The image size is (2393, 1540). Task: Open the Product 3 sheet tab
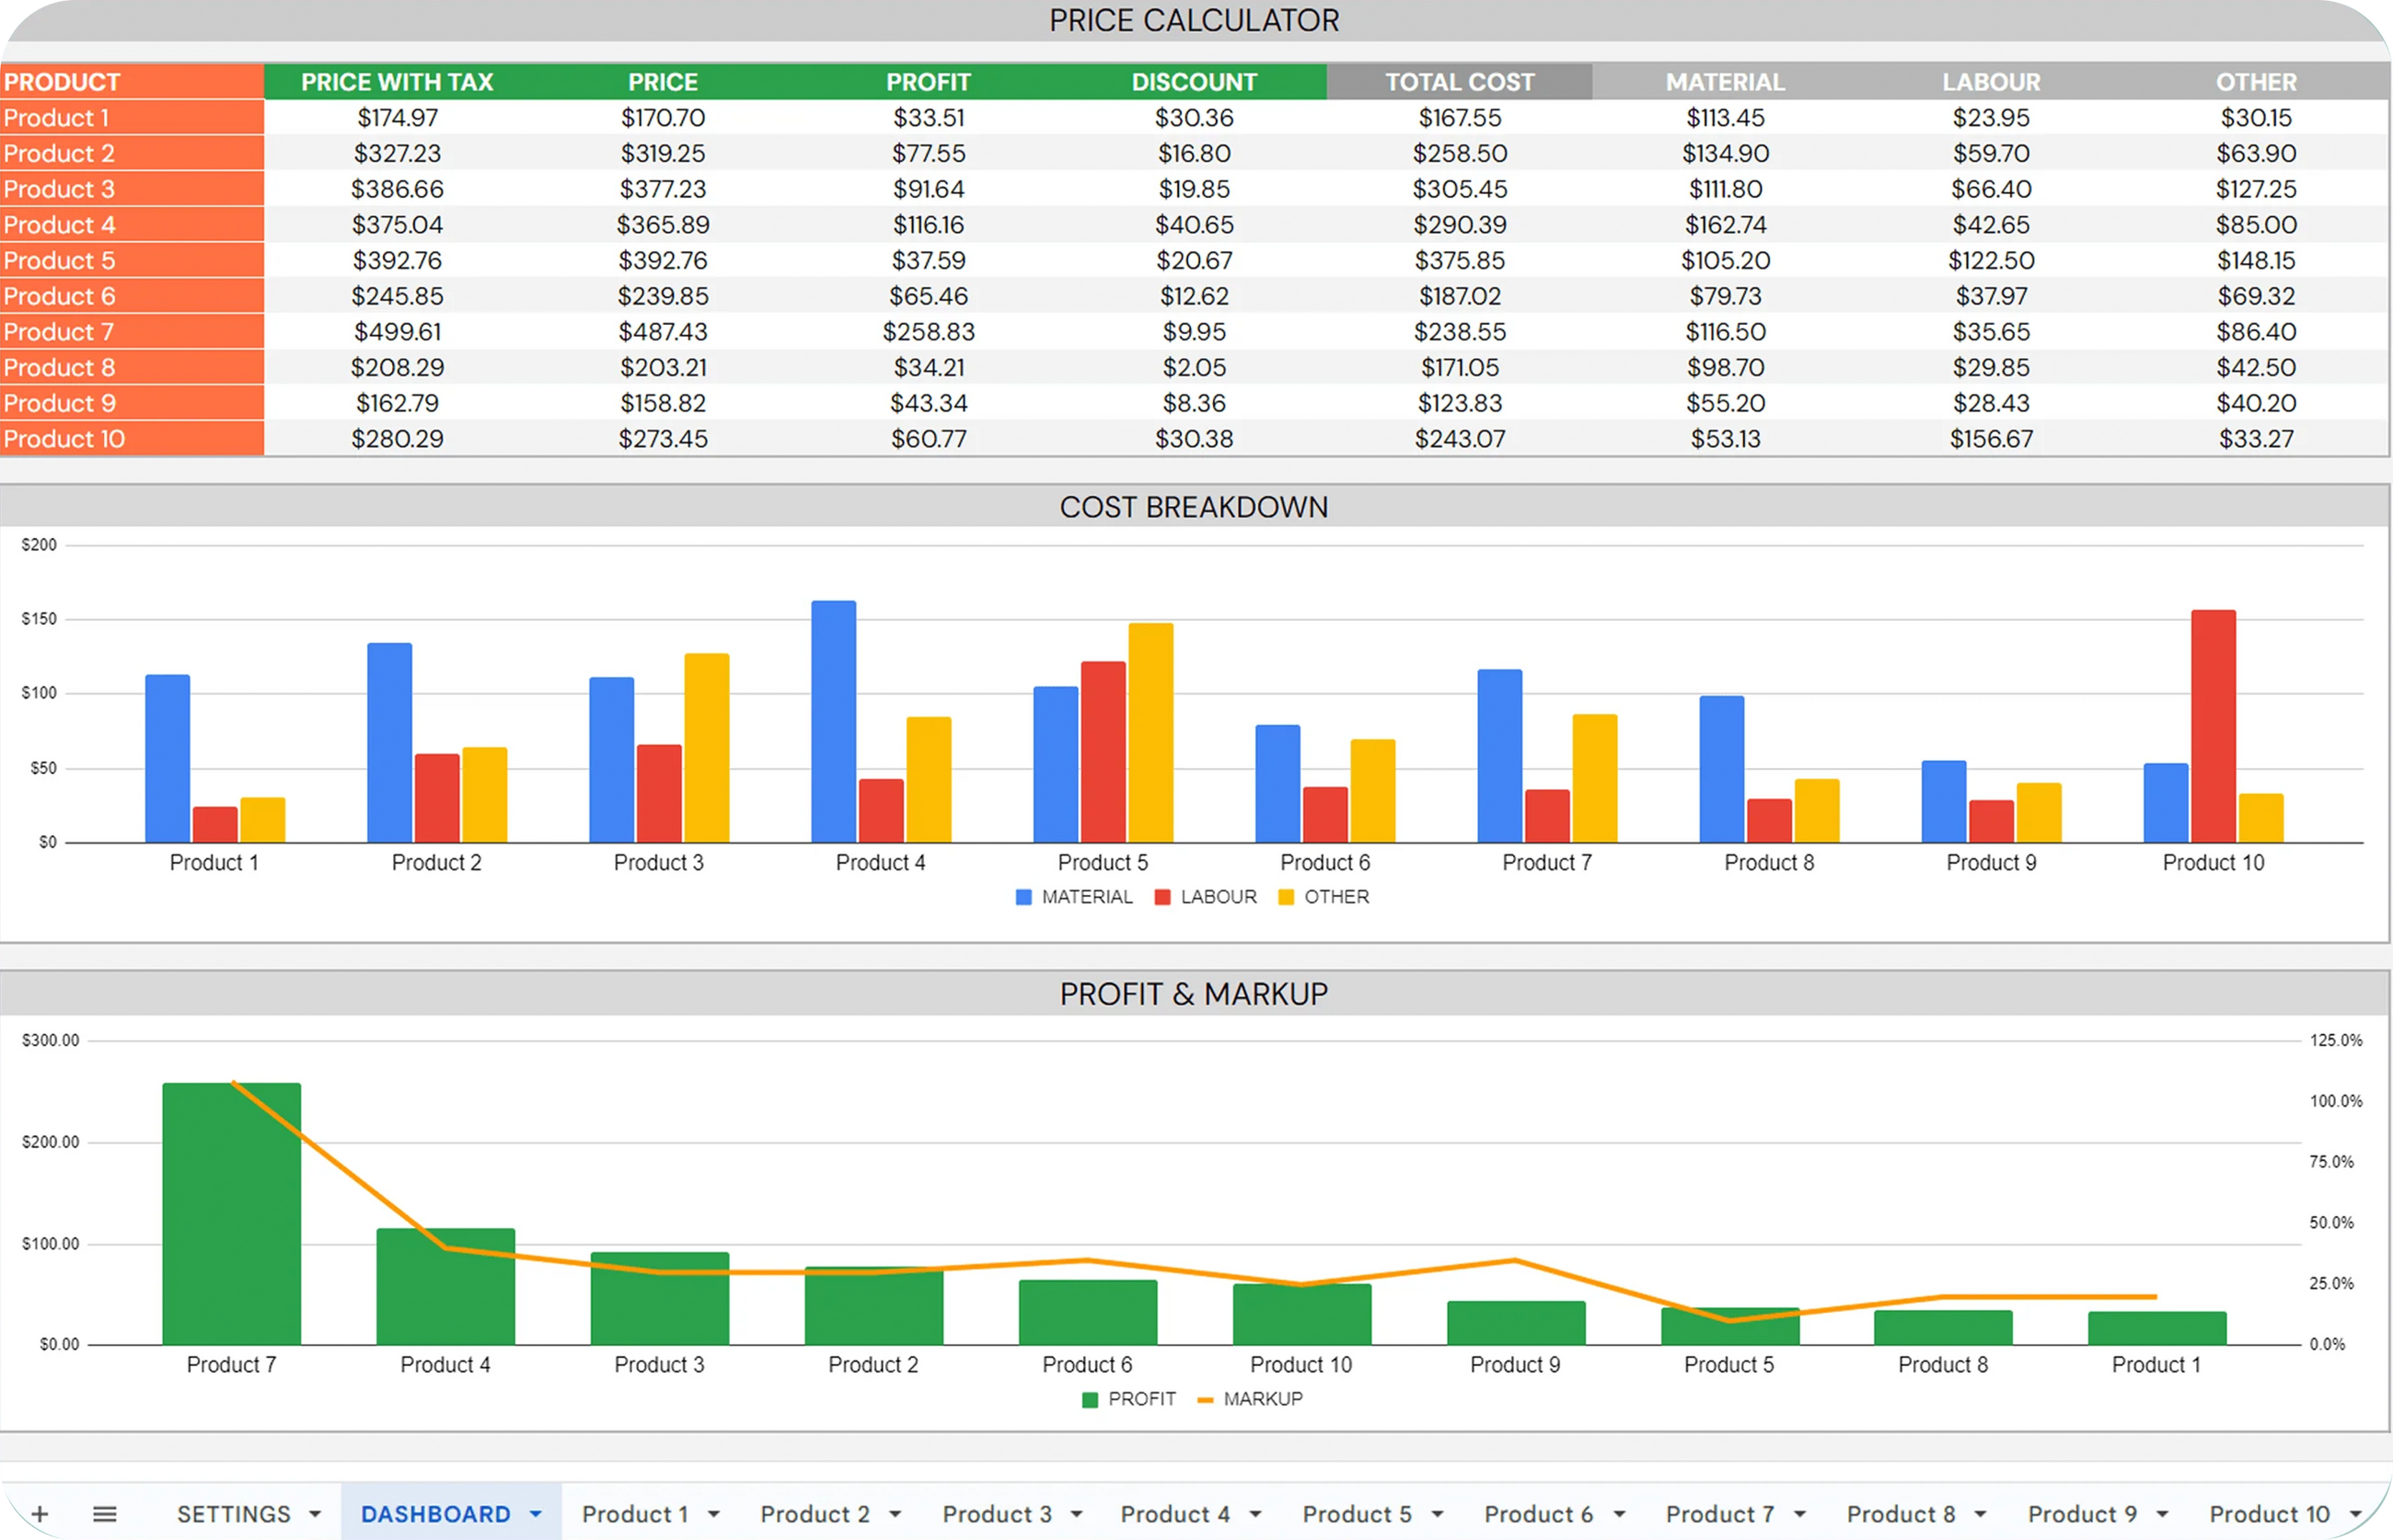point(997,1514)
